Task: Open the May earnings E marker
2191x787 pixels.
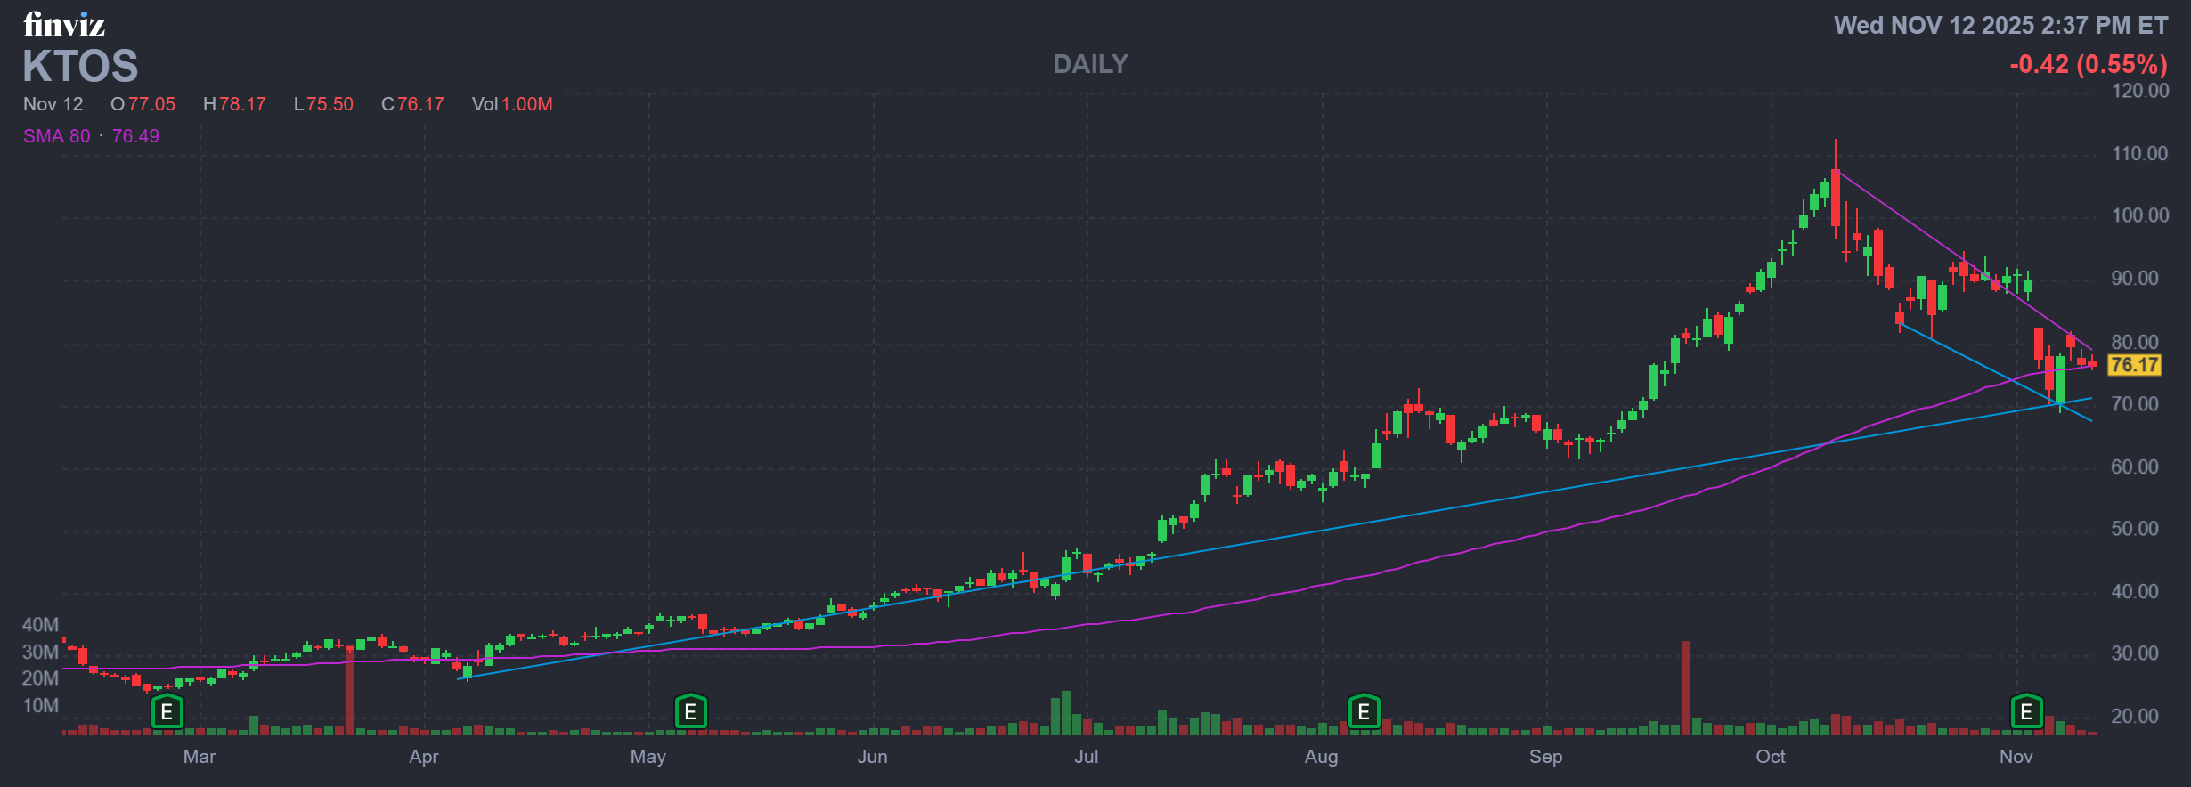Action: [x=690, y=712]
